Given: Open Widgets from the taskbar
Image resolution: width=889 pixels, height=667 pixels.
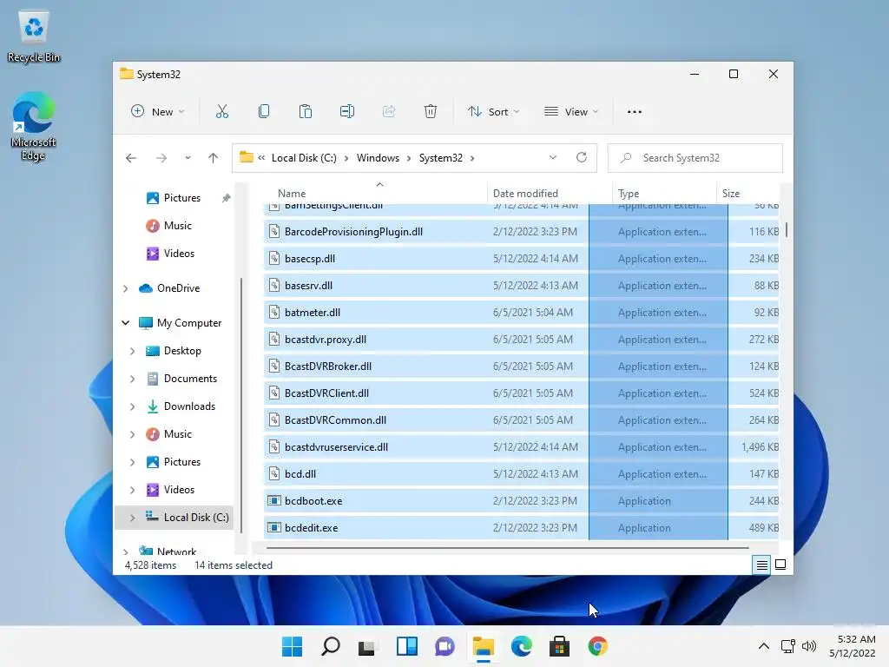Looking at the screenshot, I should (407, 646).
